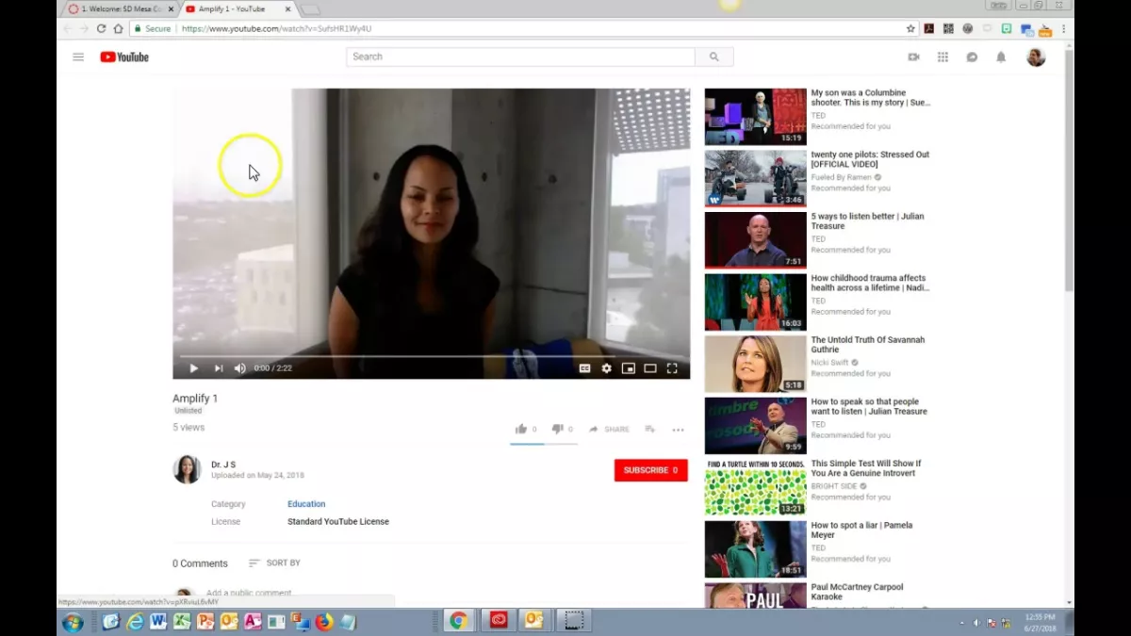Enable closed captions on the player
This screenshot has height=636, width=1131.
(x=584, y=368)
